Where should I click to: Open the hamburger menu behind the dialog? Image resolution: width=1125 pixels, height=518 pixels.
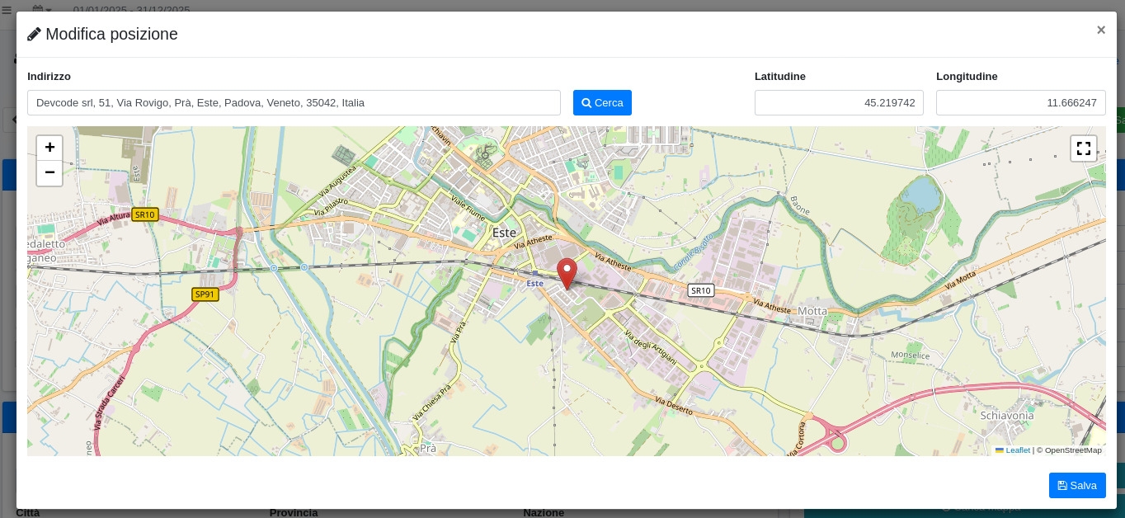7,10
